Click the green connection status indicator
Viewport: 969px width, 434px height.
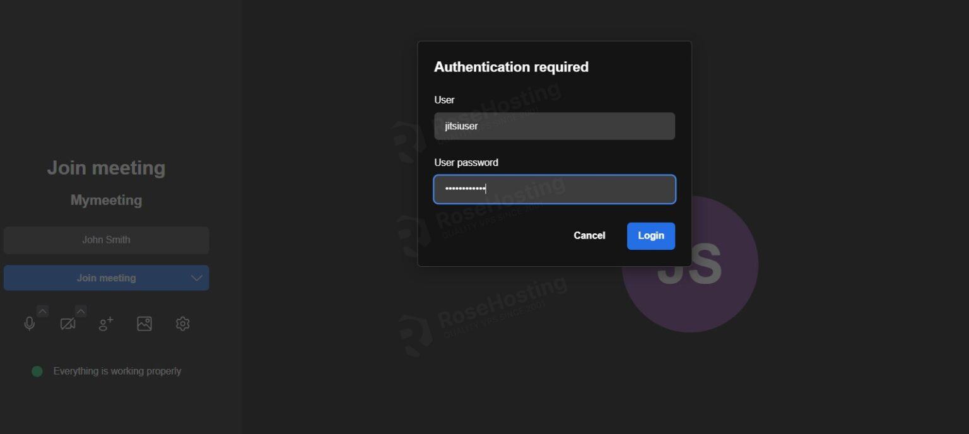point(37,372)
